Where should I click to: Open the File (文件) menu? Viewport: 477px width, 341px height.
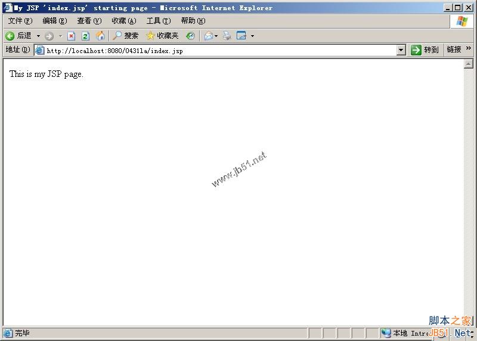20,21
